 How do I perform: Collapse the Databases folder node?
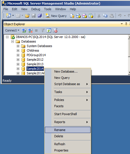[12, 41]
